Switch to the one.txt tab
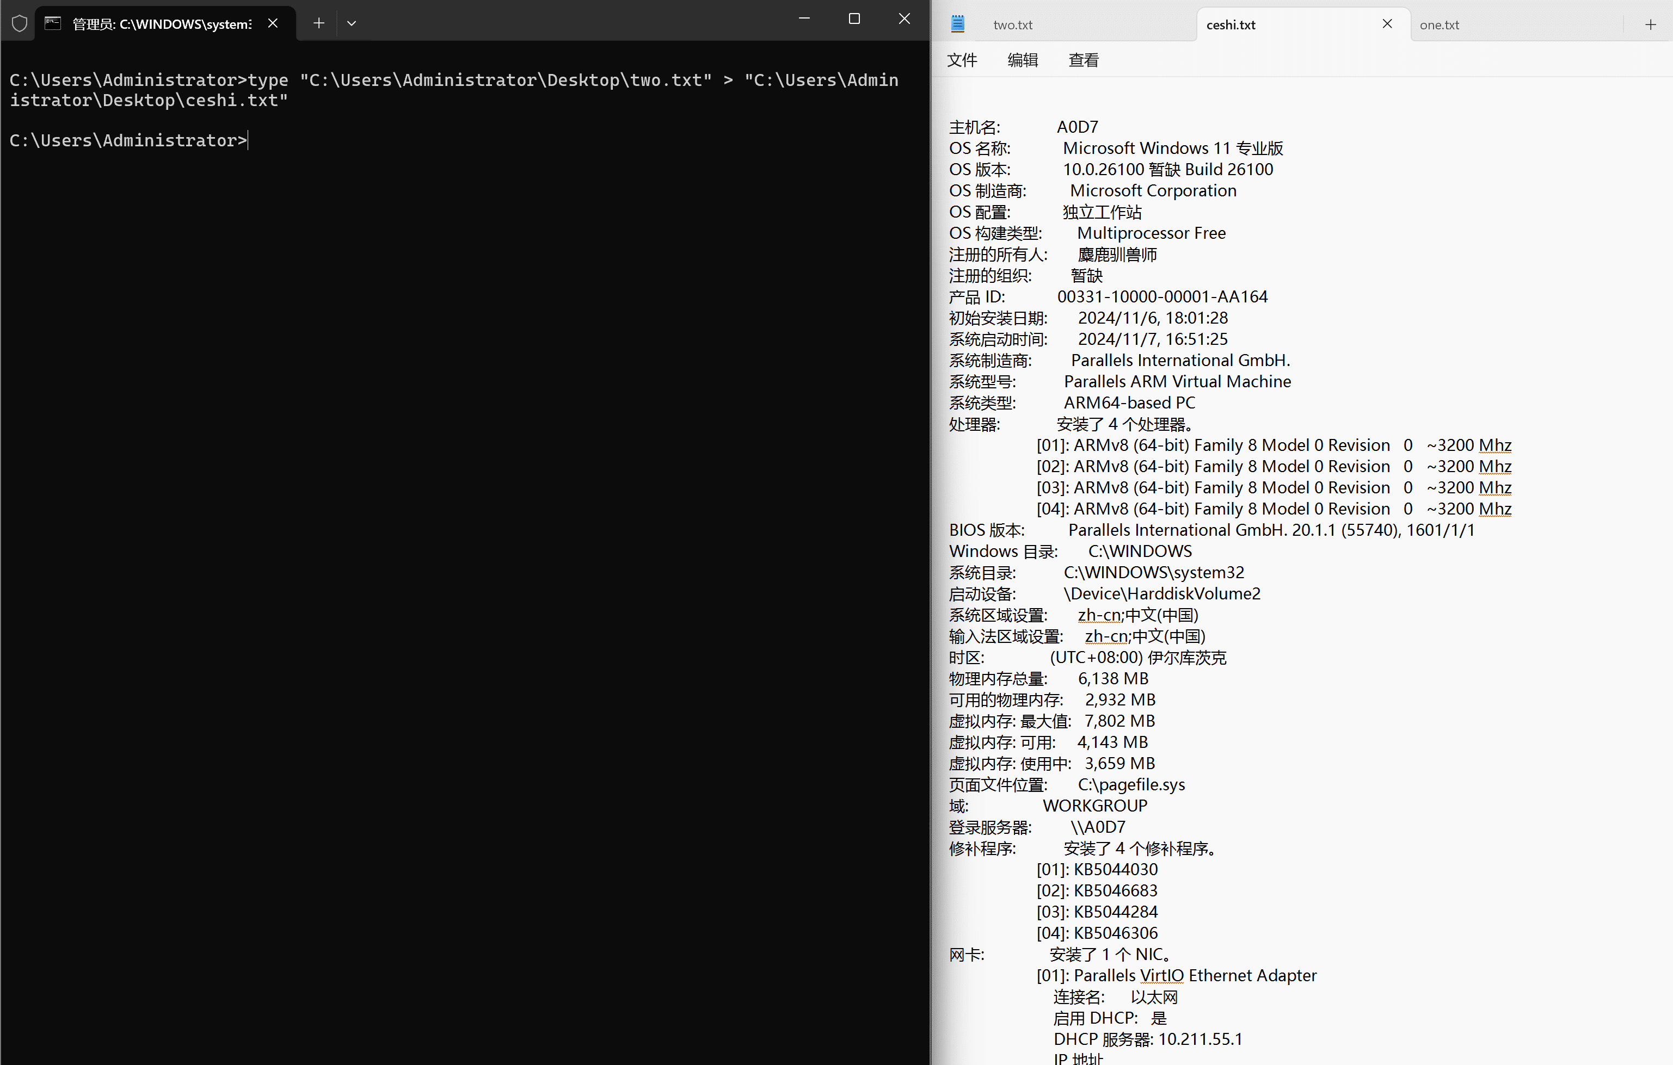Viewport: 1673px width, 1065px height. (x=1440, y=25)
